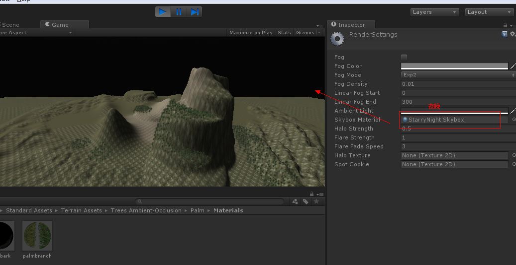516x265 pixels.
Task: Toggle the Stats overlay
Action: [284, 33]
